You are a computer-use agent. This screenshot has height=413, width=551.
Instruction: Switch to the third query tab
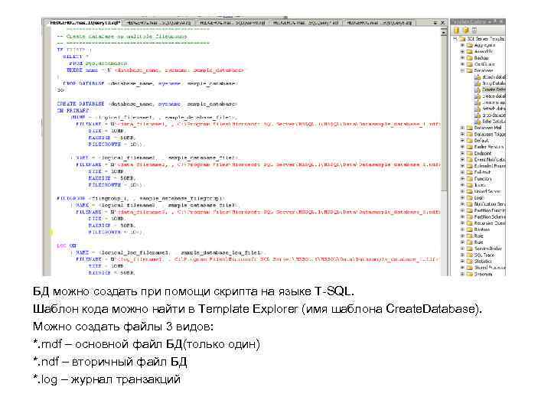coord(232,23)
